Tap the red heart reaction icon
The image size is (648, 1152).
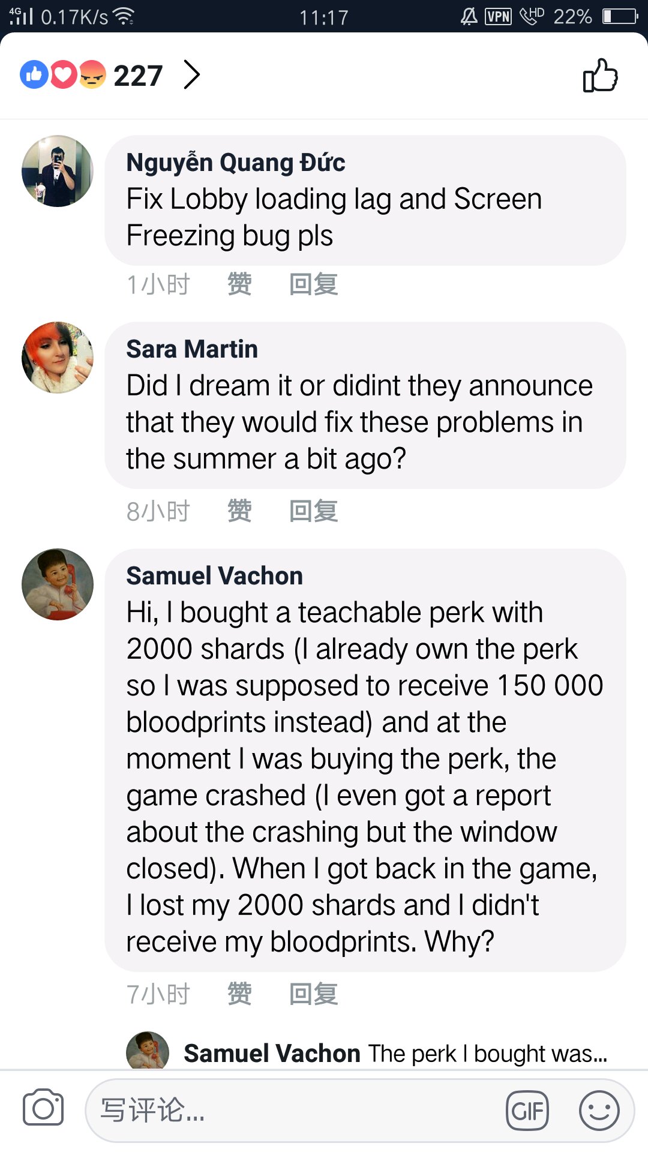click(64, 75)
